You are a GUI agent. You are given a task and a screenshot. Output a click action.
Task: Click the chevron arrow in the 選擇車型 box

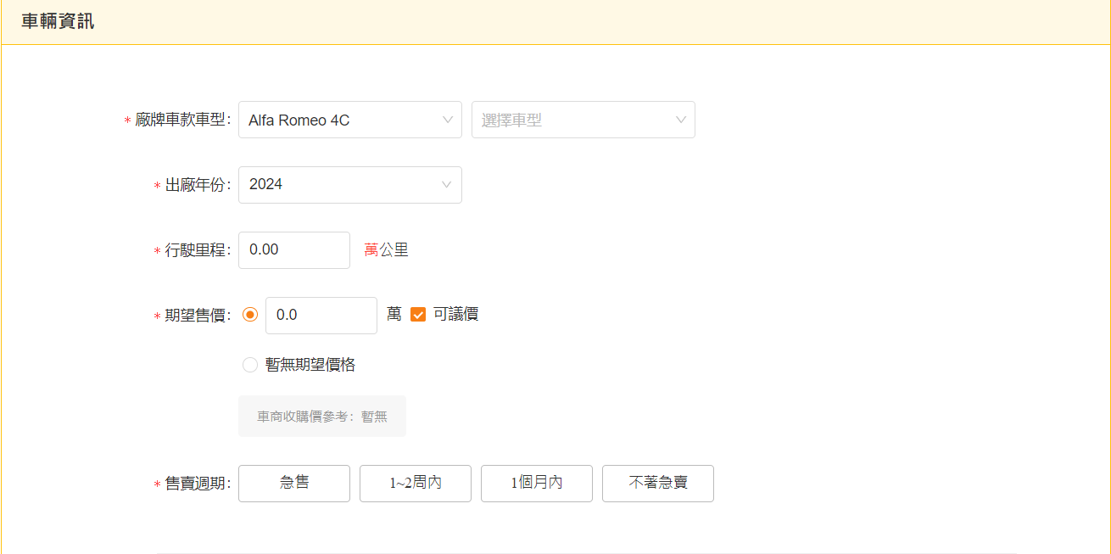tap(680, 120)
